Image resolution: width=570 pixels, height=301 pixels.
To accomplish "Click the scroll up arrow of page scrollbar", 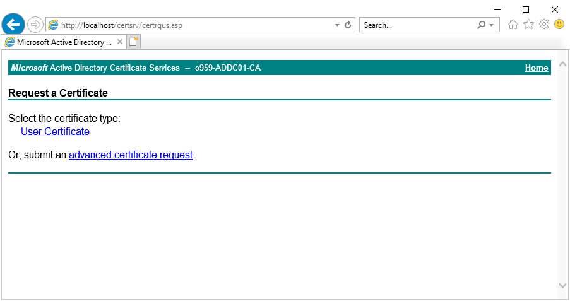I will 562,64.
